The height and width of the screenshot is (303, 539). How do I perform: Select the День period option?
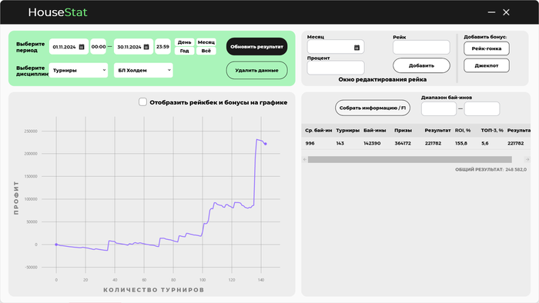point(185,42)
